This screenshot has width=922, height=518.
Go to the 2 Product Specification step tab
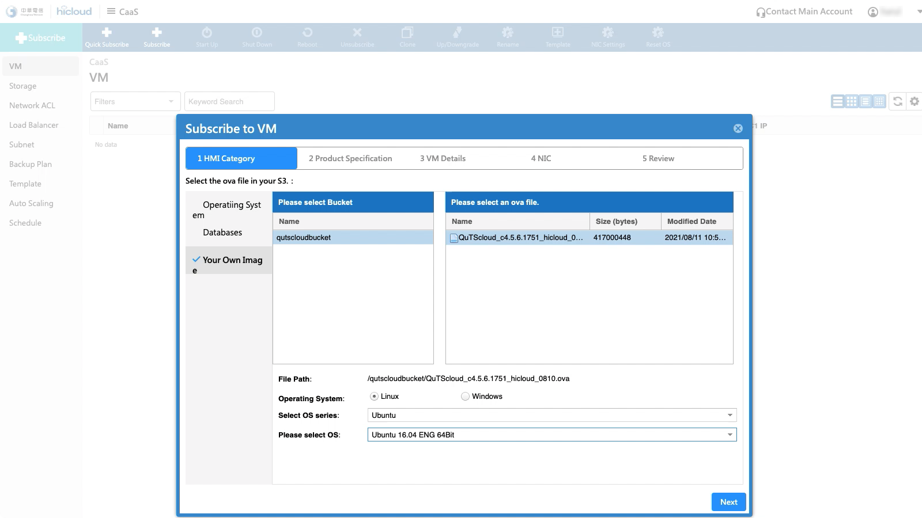coord(350,158)
